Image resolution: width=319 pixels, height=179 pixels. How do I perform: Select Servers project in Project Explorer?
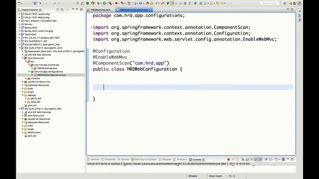(28, 24)
